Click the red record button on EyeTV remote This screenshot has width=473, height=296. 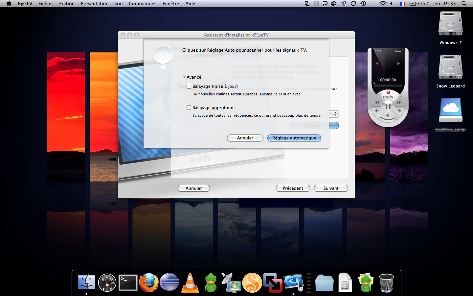(x=388, y=92)
